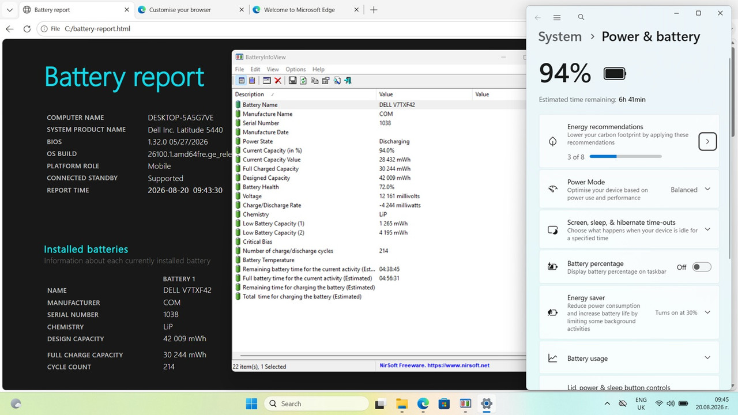Viewport: 738px width, 415px height.
Task: Select the Battery Health row in BatteryInfoView
Action: point(379,187)
